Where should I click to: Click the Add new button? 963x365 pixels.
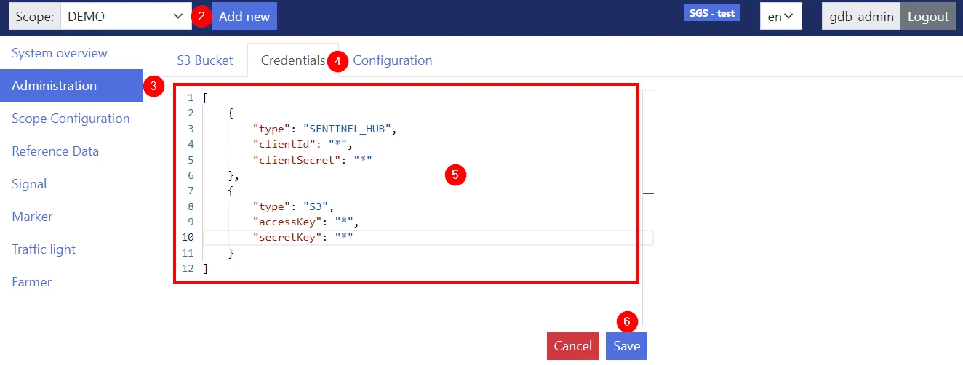pyautogui.click(x=244, y=16)
